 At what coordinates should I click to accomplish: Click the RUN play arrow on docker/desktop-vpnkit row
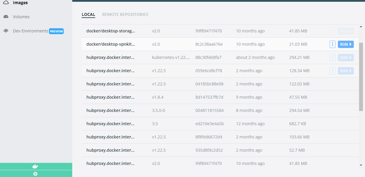coord(351,44)
